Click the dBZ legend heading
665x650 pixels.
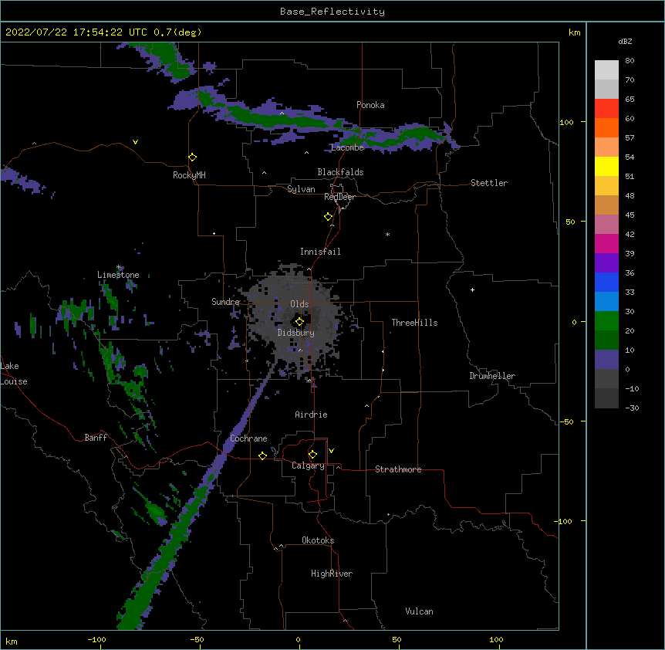pos(625,42)
